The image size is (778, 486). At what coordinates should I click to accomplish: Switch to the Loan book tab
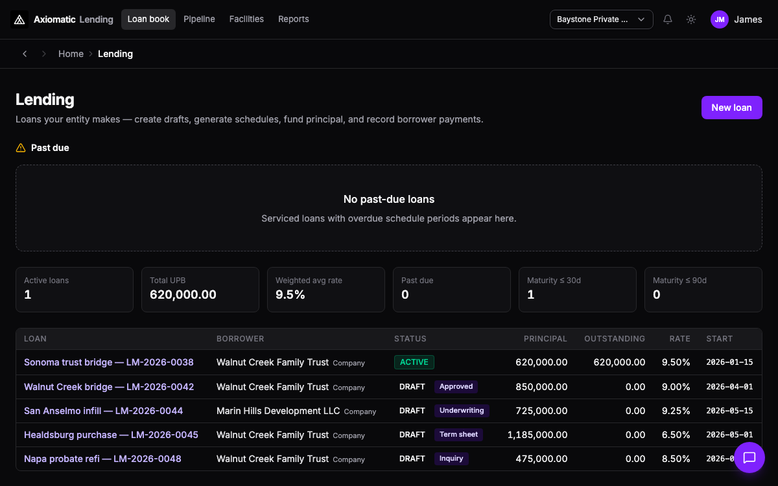click(148, 19)
